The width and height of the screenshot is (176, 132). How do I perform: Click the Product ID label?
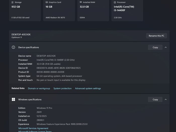24,72
